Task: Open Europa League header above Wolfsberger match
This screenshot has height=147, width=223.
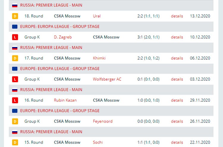Action: click(60, 69)
